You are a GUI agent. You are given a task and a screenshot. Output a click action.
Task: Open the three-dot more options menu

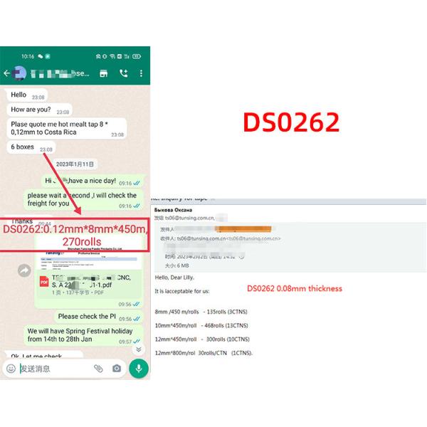(141, 73)
